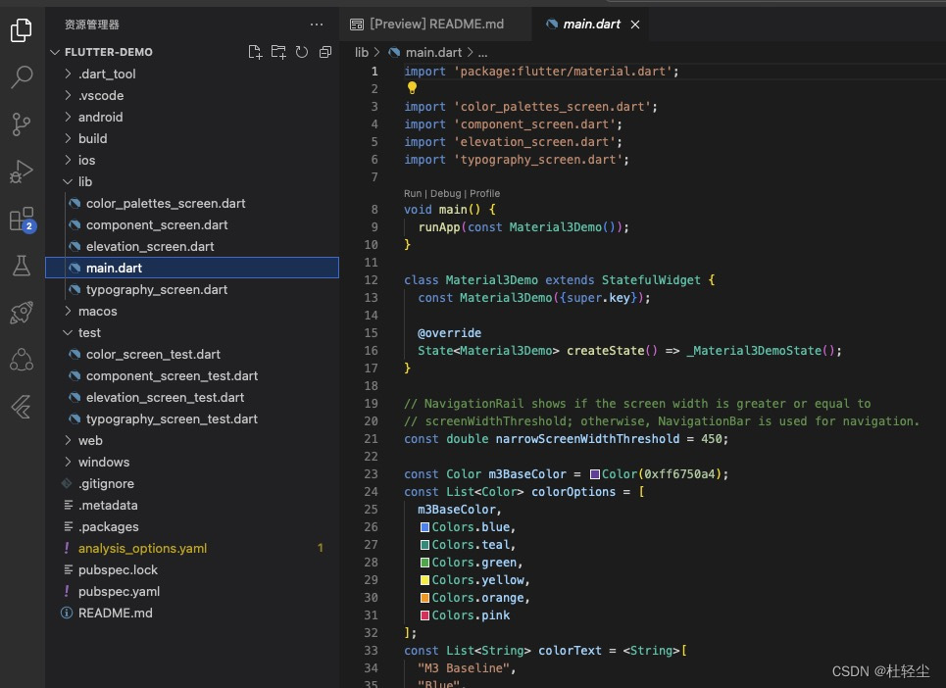Open the Testing flask view
946x688 pixels.
pyautogui.click(x=22, y=266)
